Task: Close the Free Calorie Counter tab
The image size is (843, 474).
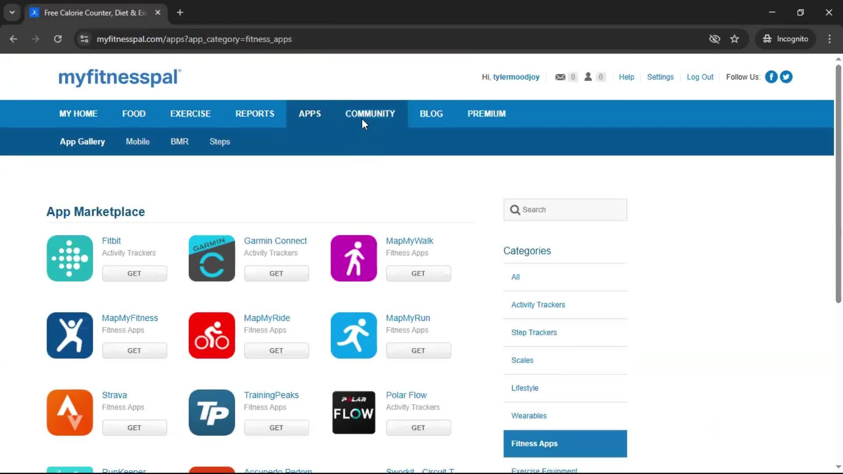Action: click(158, 12)
